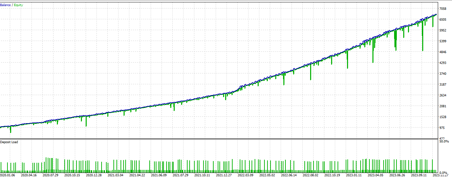Click the 5952 axis value
Screen dimensions: 452x178
pos(443,30)
